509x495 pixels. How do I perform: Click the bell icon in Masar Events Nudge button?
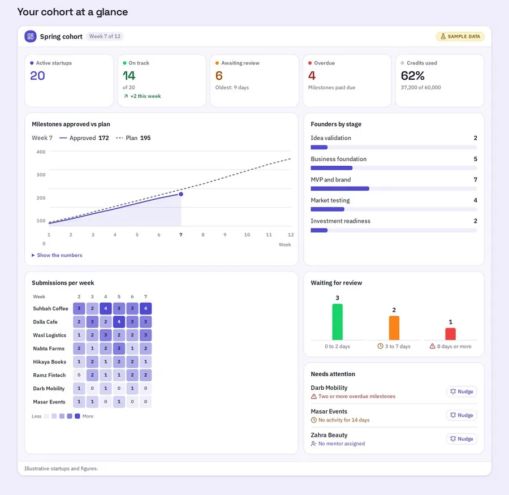[453, 415]
